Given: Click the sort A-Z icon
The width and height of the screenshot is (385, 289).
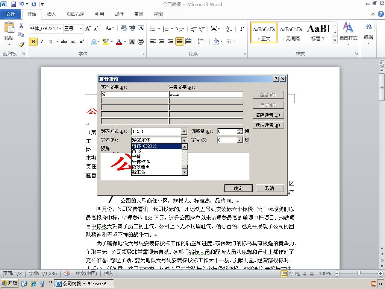Looking at the screenshot, I should 229,29.
